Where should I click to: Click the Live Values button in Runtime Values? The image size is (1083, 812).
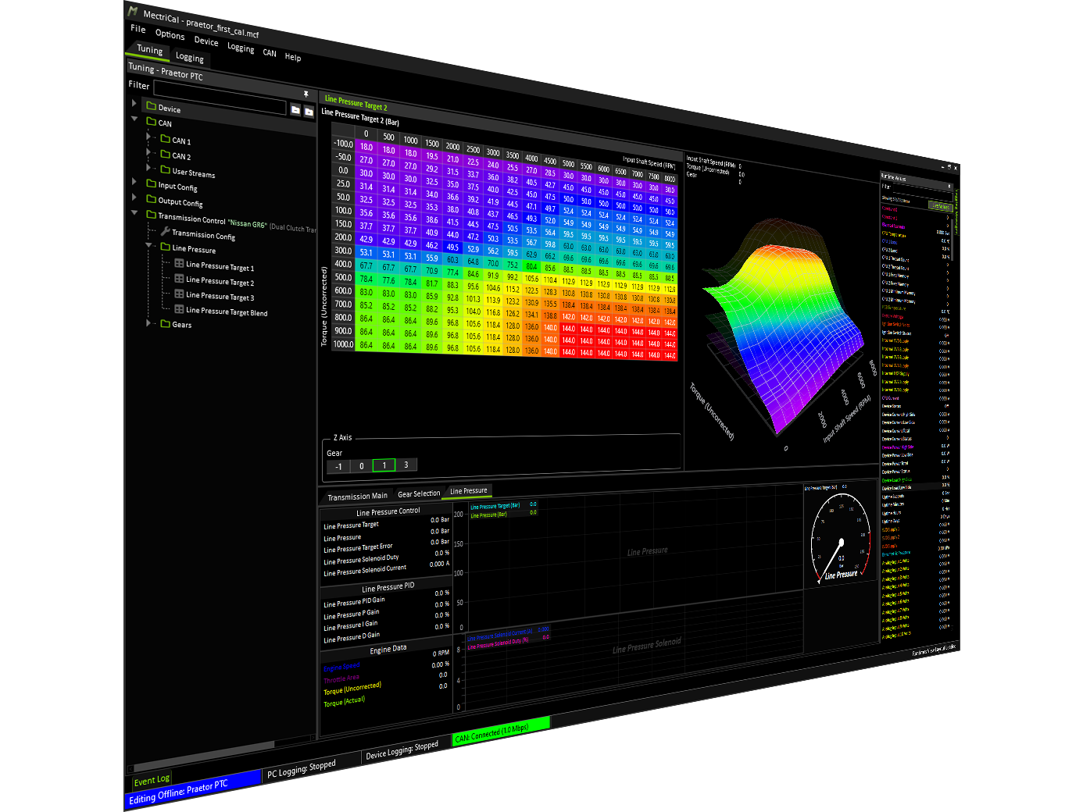(x=939, y=206)
